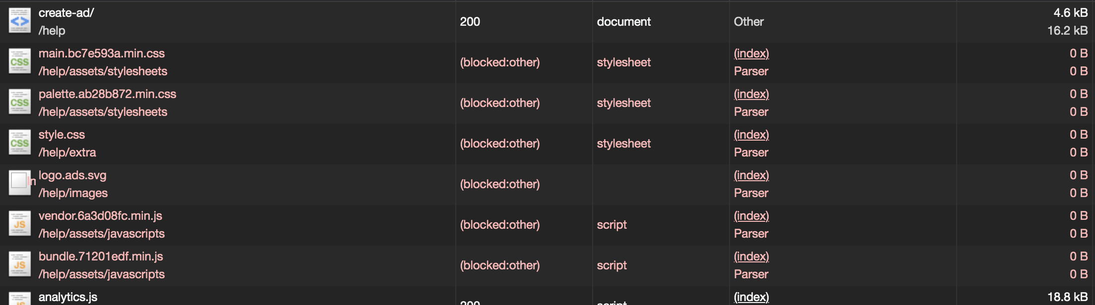The image size is (1095, 305).
Task: Click the document icon next to create-ad/
Action: click(x=19, y=21)
